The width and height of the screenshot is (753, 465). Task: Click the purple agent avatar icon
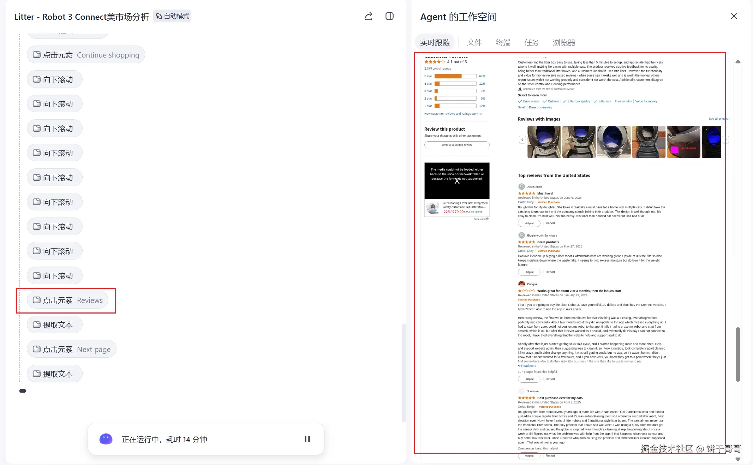pos(106,439)
